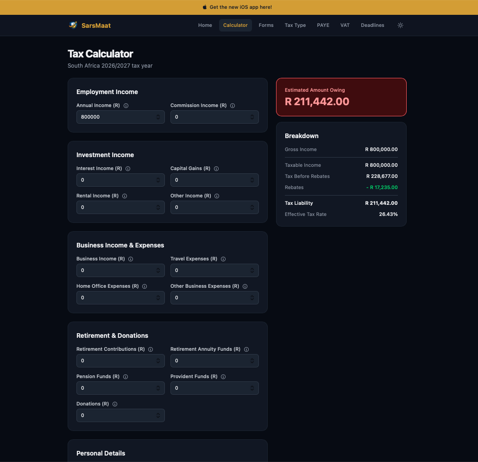Viewport: 478px width, 462px height.
Task: Show info for Other Business Expenses
Action: (x=245, y=286)
